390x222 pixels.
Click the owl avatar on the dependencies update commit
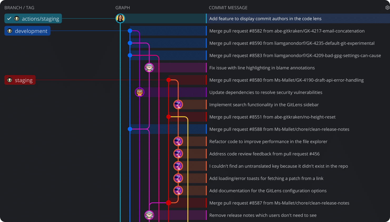pos(140,92)
